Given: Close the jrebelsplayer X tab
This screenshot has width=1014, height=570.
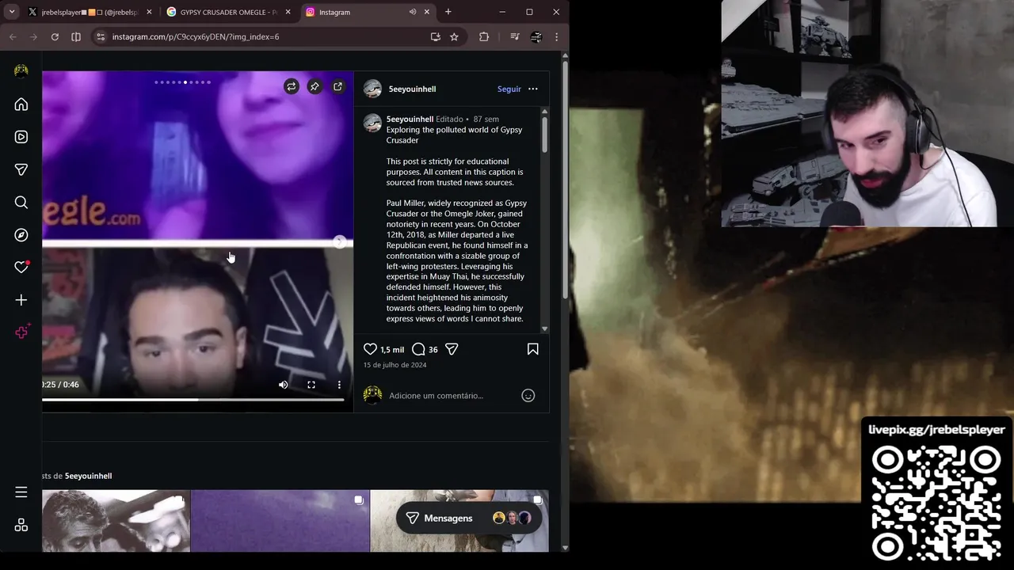Looking at the screenshot, I should (x=149, y=12).
